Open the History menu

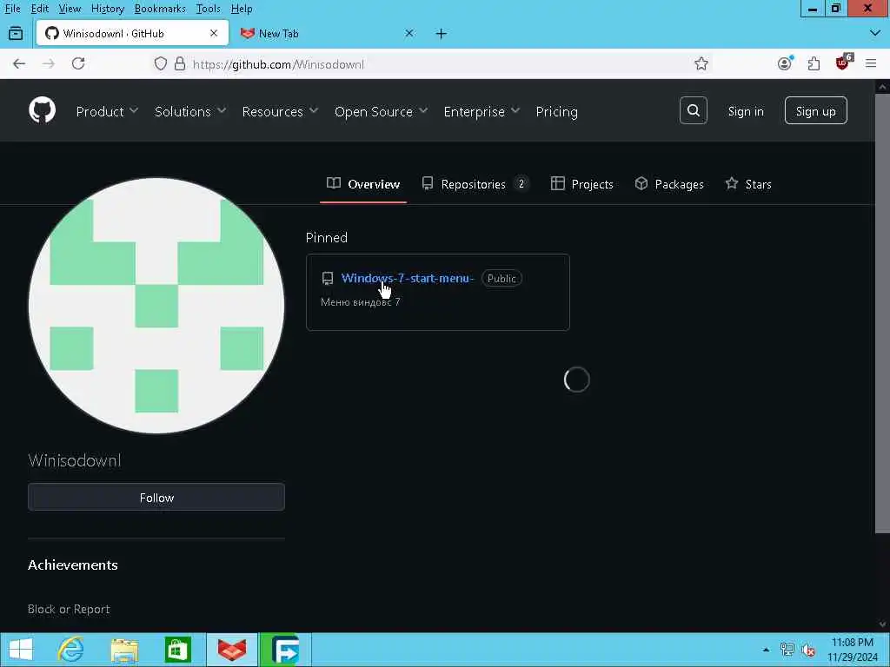107,9
